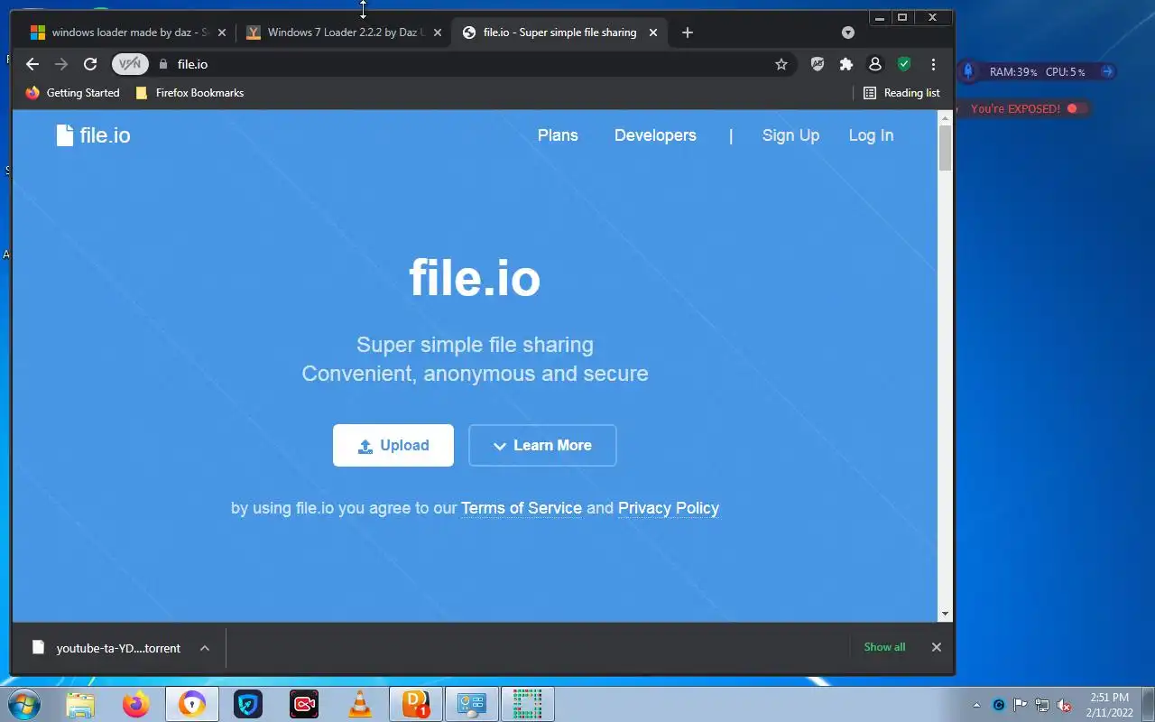Close the downloads bar
1155x722 pixels.
936,647
